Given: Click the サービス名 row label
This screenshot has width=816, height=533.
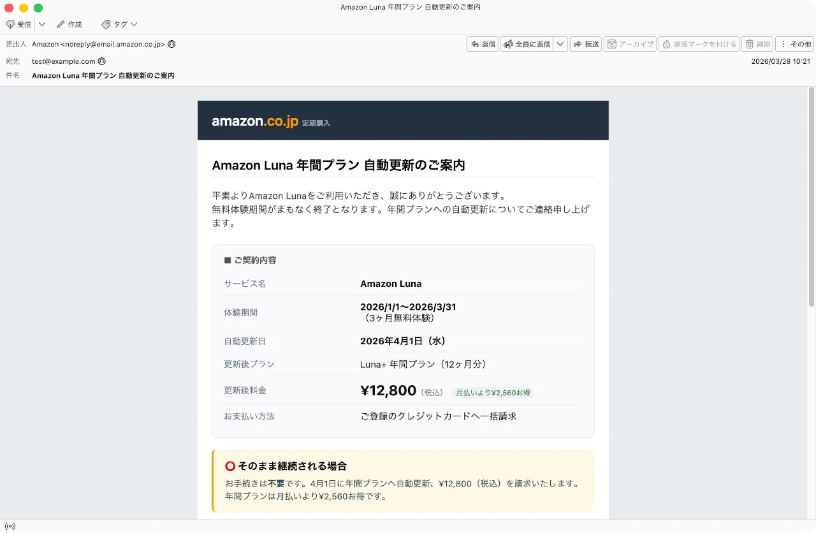Looking at the screenshot, I should pos(245,284).
